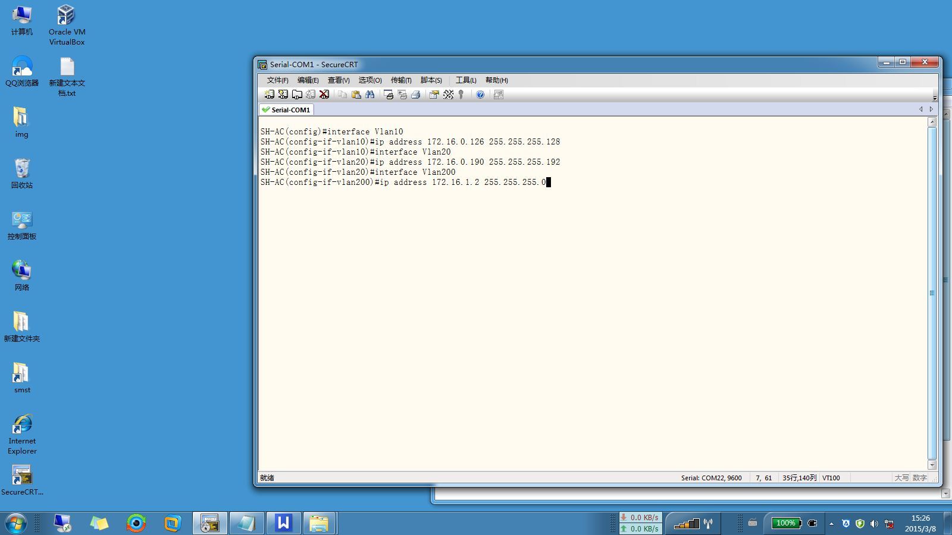Click the 'Serial: COM22, 9600' status bar entry

coord(711,478)
